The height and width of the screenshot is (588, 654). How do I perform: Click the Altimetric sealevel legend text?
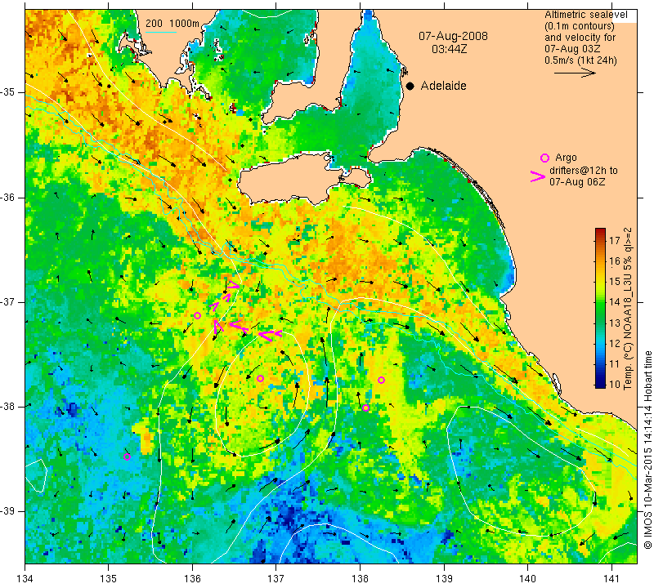585,15
